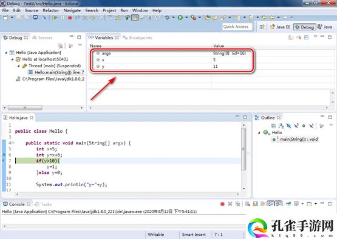Toggle Show Console on Standard Error
This screenshot has height=239, width=337.
(279, 204)
